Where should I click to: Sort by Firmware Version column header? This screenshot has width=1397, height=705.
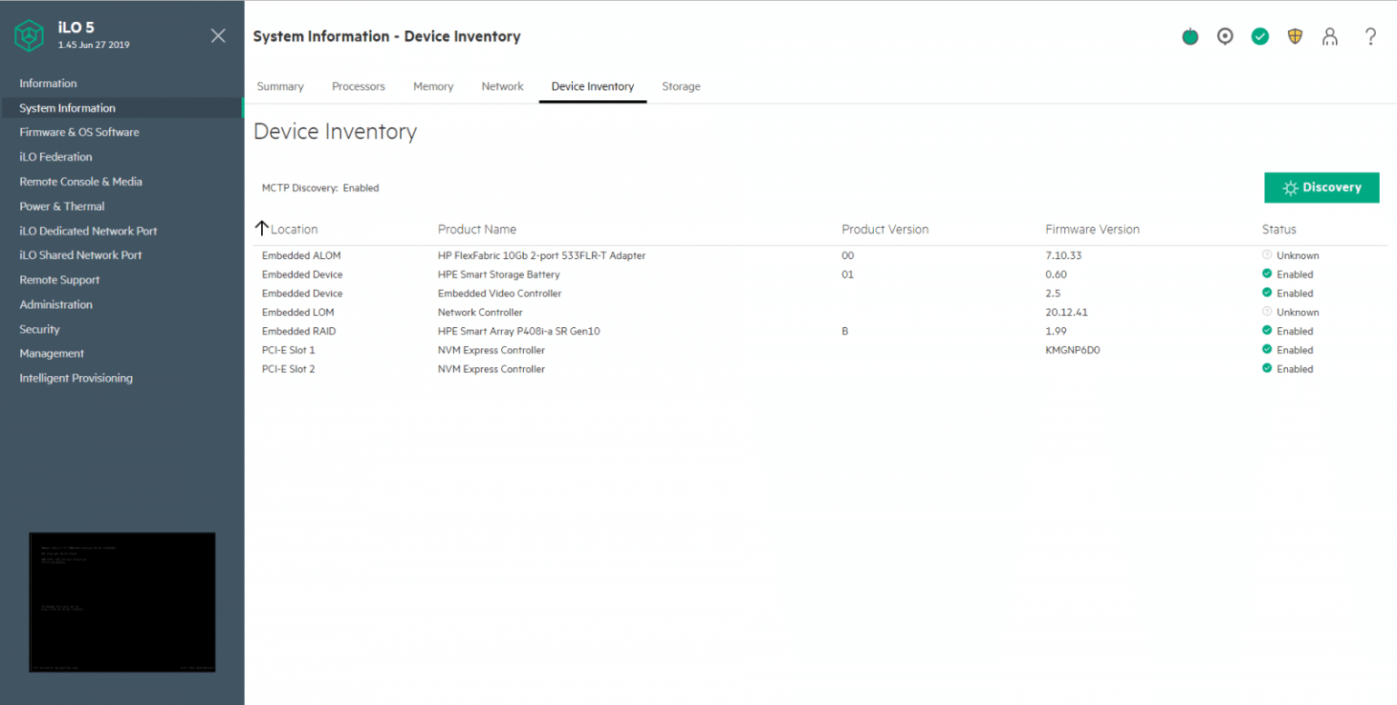tap(1092, 229)
